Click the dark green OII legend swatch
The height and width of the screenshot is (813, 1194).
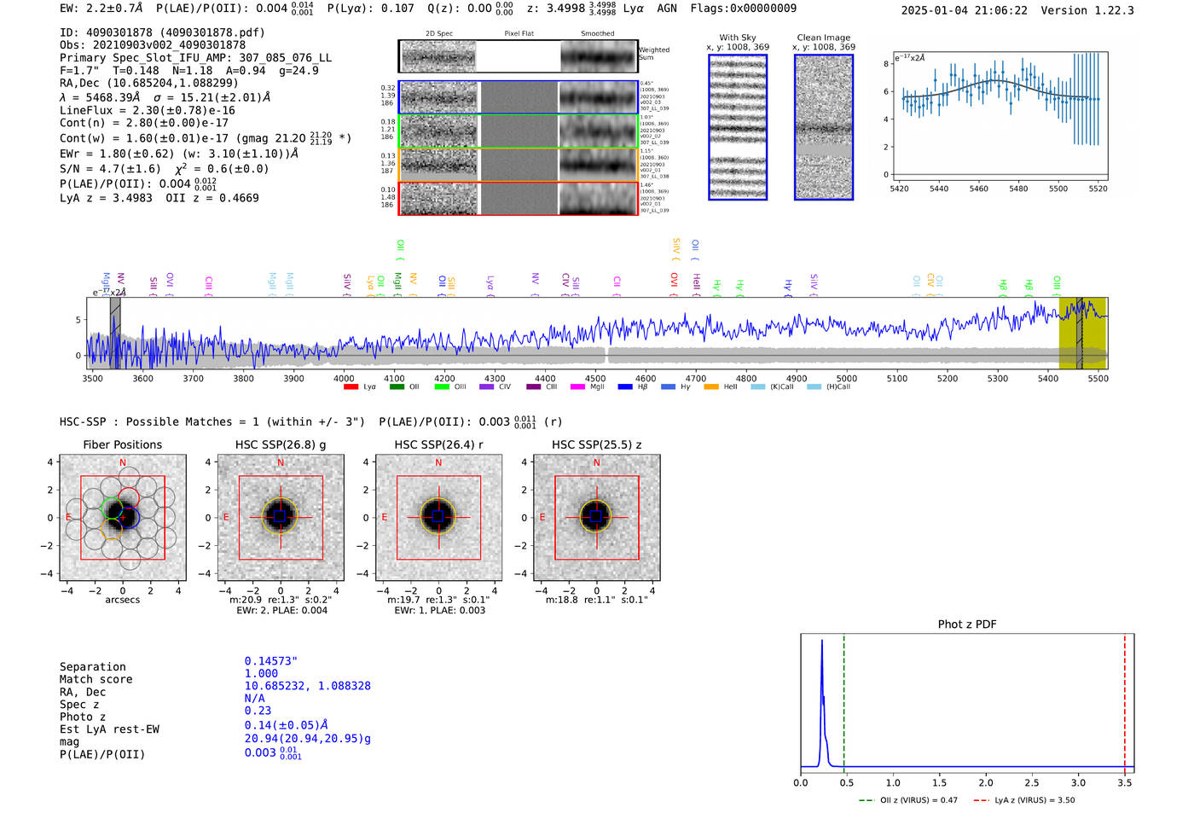click(397, 387)
